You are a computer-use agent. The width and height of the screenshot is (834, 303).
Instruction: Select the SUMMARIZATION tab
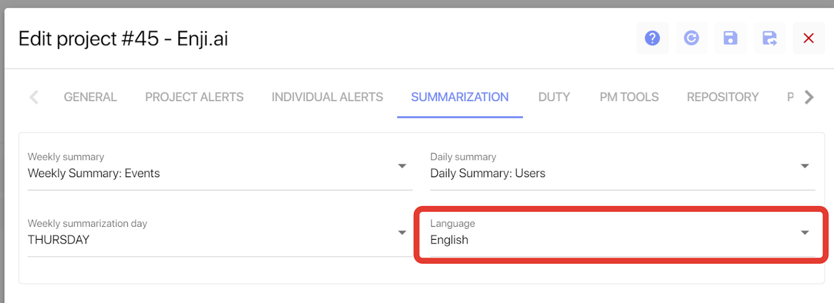click(460, 97)
